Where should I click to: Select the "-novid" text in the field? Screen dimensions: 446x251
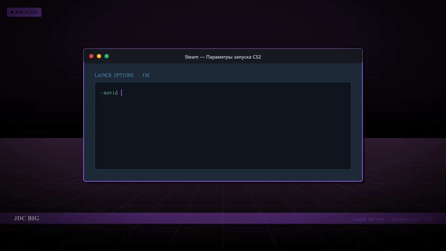point(109,93)
